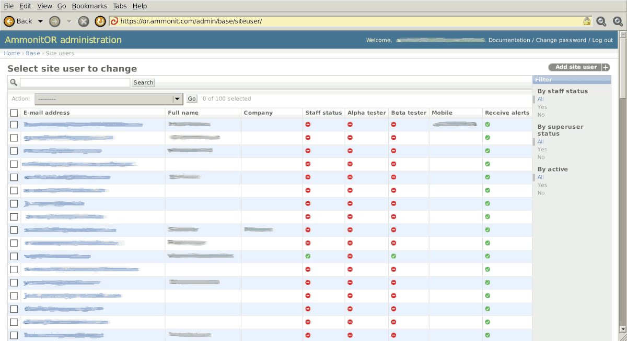Open the Bookmarks menu

tap(89, 6)
